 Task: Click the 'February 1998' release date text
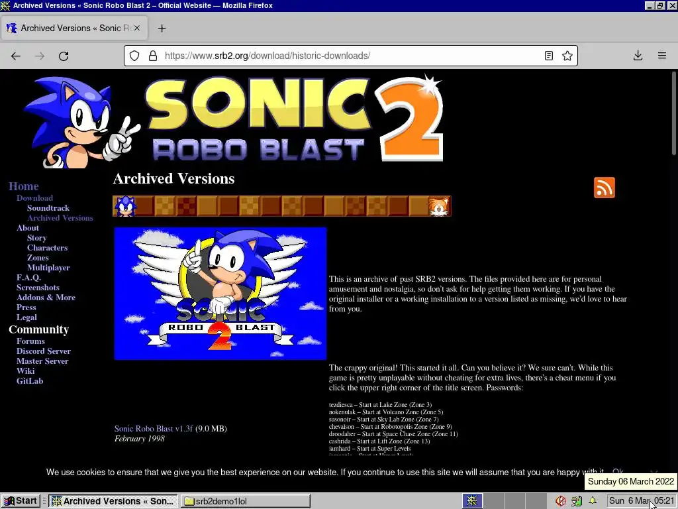pos(139,439)
